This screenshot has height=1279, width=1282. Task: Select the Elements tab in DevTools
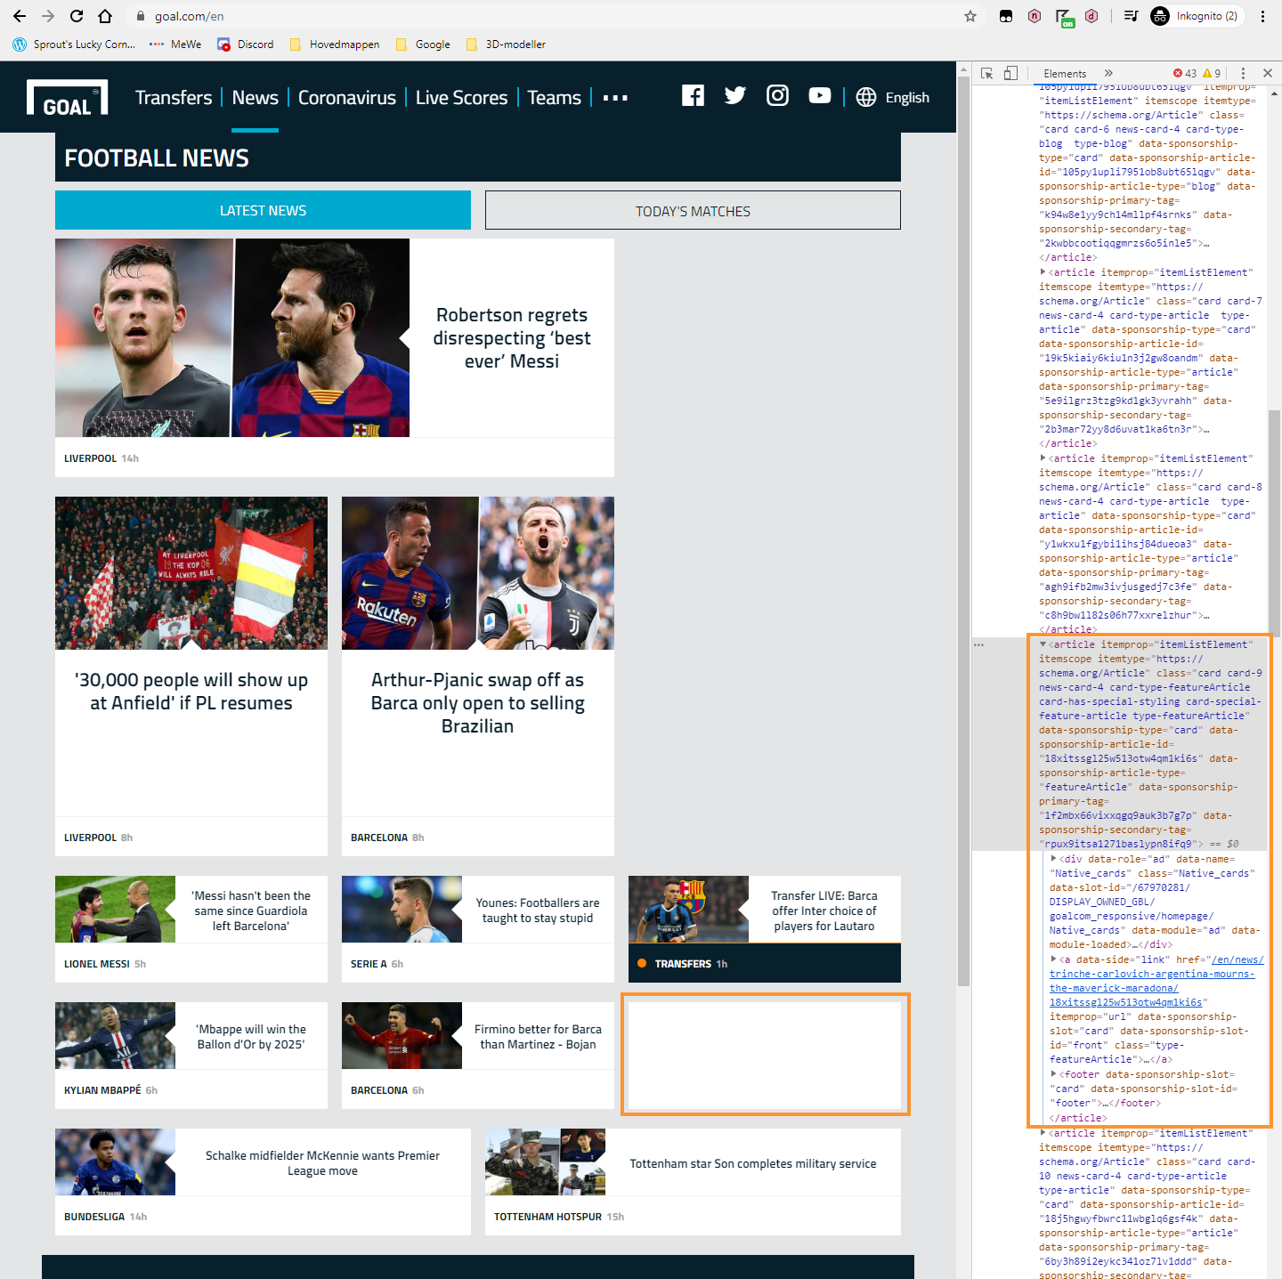coord(1065,73)
